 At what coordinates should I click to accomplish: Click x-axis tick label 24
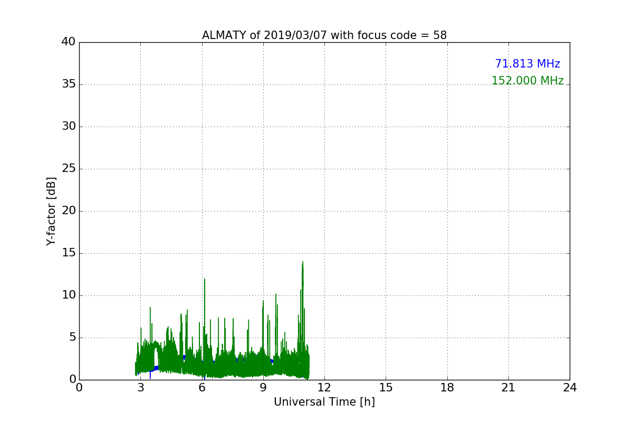pos(570,388)
